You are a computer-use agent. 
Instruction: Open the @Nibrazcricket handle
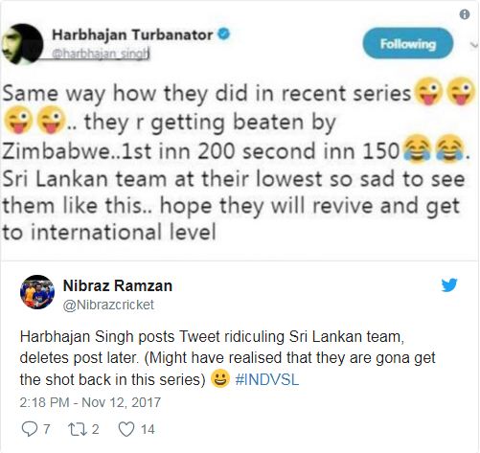coord(108,305)
